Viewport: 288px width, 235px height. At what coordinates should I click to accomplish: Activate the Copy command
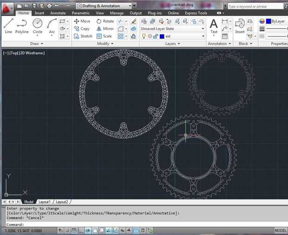pyautogui.click(x=82, y=29)
